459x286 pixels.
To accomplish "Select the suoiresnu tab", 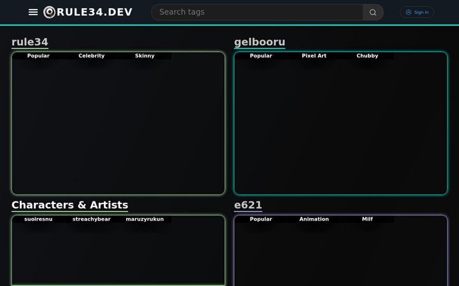I will click(38, 219).
